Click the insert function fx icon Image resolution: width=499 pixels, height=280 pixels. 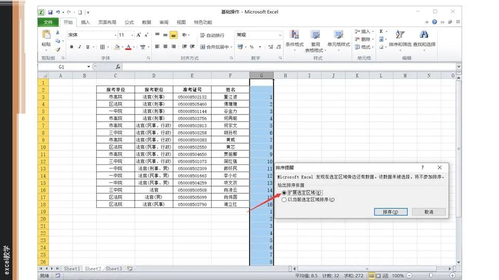coord(118,67)
